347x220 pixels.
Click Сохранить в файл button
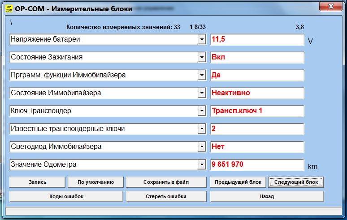point(166,182)
